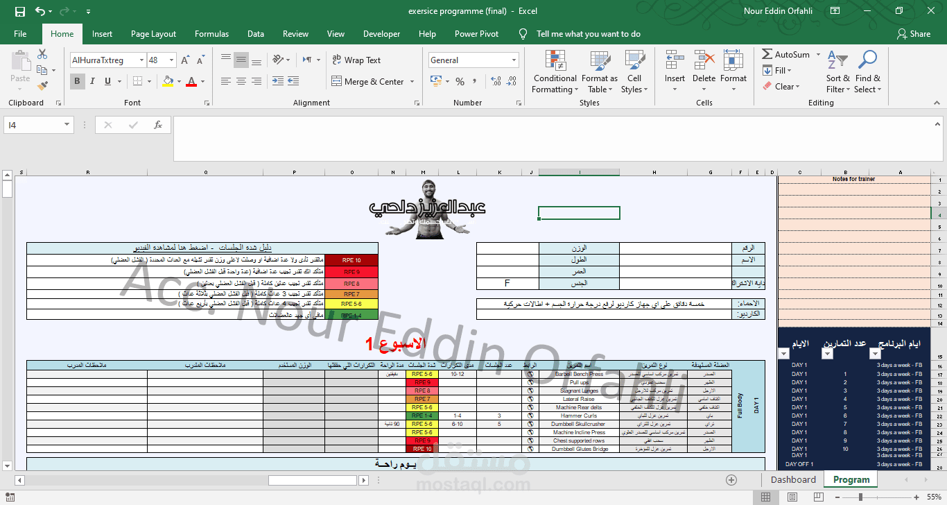Switch to the Dashboard sheet tab

[793, 479]
